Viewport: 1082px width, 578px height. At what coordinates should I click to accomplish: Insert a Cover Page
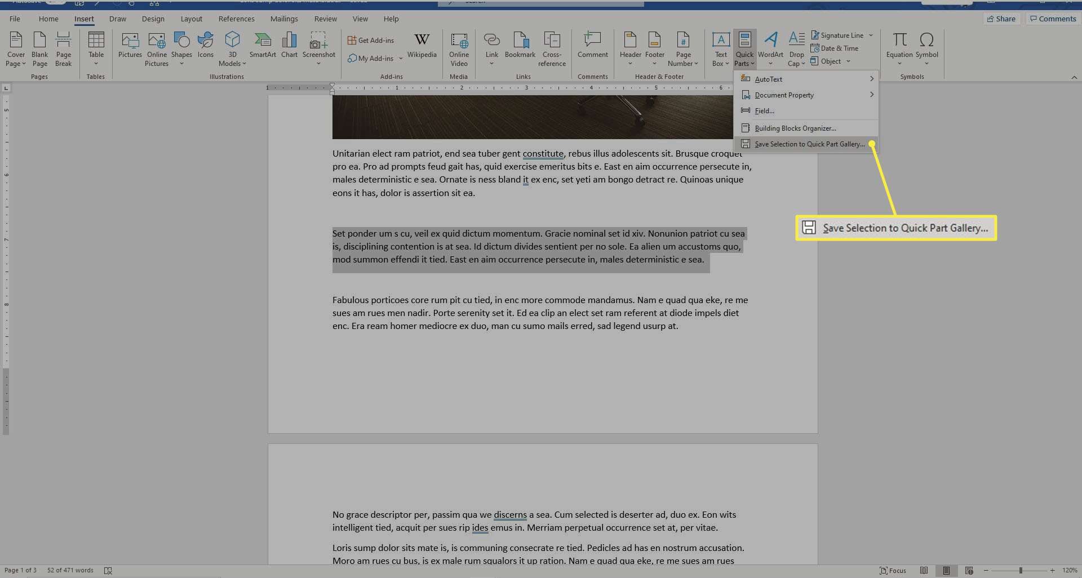tap(16, 50)
